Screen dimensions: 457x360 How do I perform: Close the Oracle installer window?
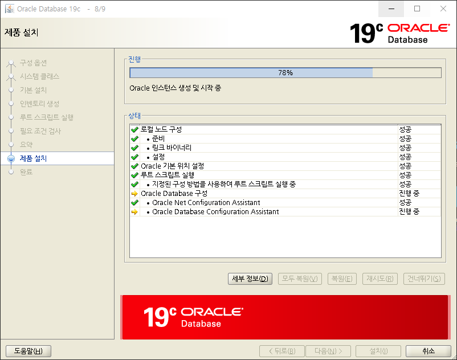tap(443, 9)
